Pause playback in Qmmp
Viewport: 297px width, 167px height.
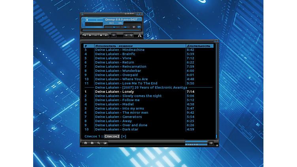[96, 35]
